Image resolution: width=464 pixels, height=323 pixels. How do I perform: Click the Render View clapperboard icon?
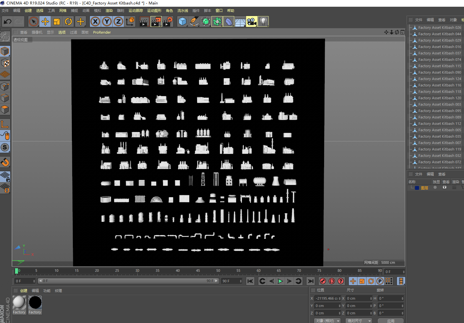click(x=144, y=22)
